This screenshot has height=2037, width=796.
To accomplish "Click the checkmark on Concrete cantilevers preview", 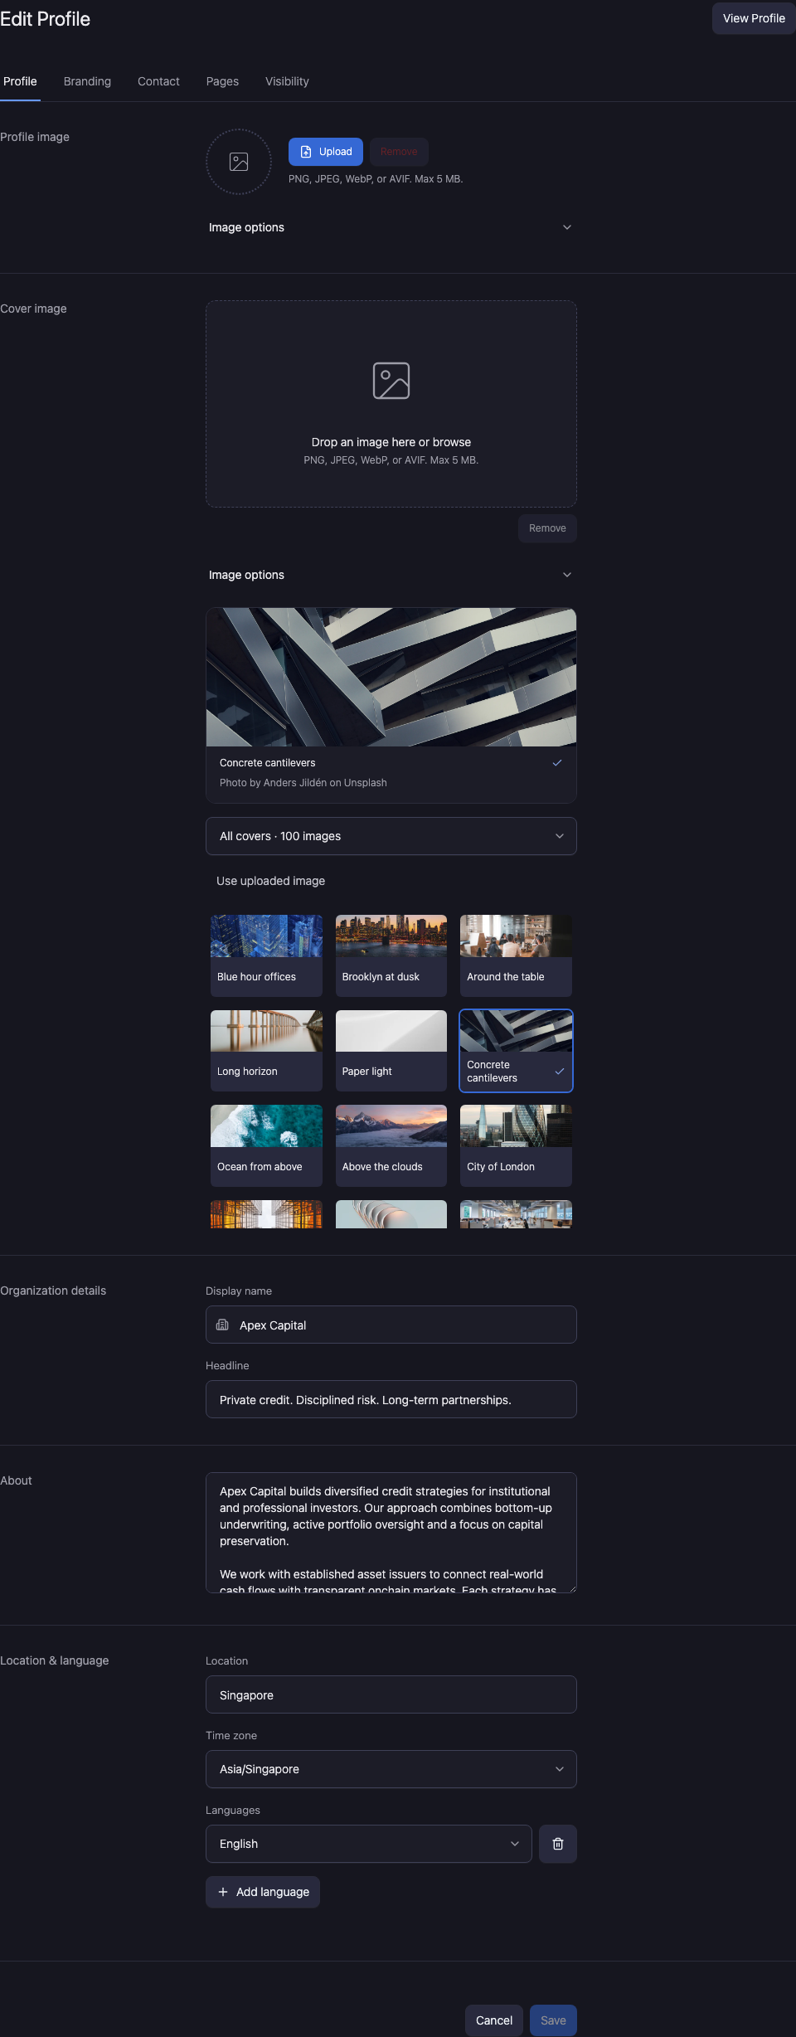I will (x=557, y=762).
